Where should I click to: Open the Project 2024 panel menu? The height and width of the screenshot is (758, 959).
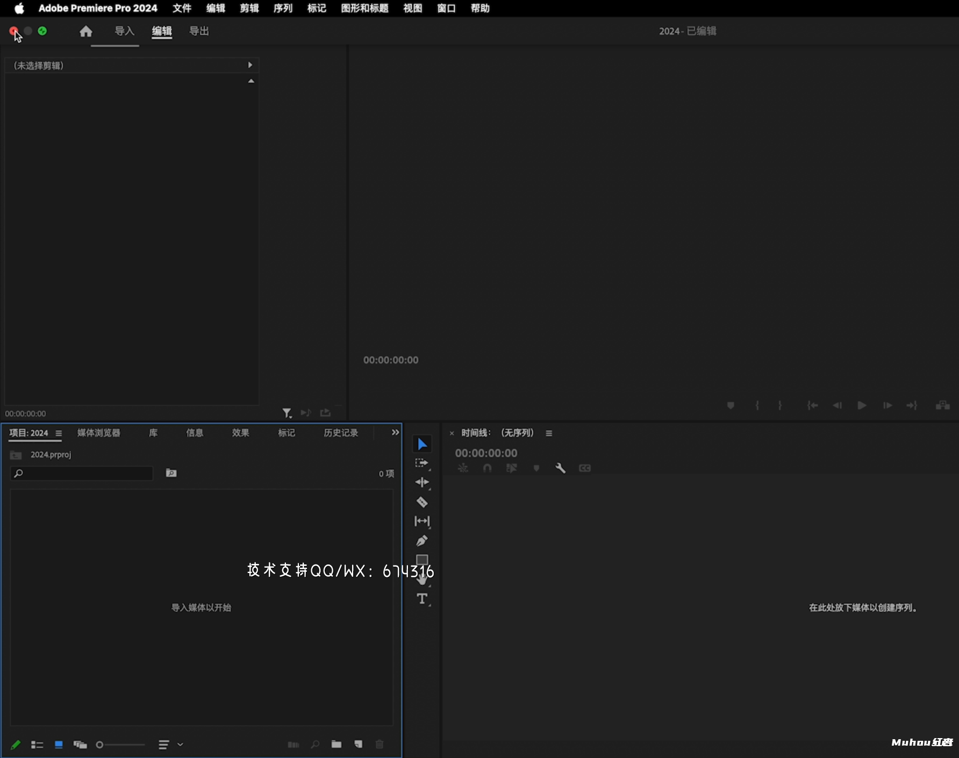tap(59, 433)
